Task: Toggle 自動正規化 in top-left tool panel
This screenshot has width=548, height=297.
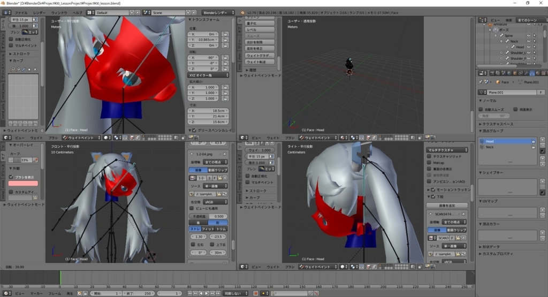Action: point(11,40)
